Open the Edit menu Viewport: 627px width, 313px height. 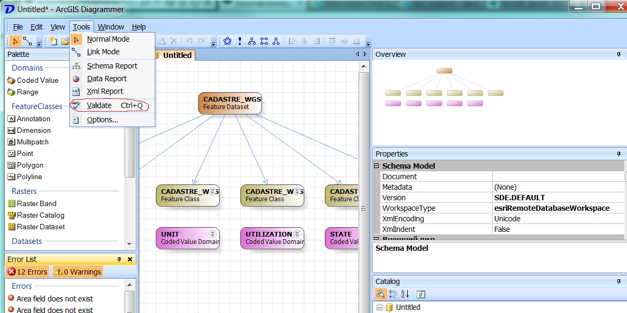(37, 27)
